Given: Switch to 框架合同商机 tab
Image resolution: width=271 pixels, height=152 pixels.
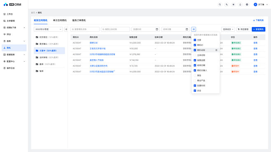Looking at the screenshot, I should click(41, 21).
